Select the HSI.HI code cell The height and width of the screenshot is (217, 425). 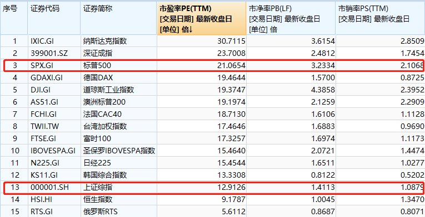click(54, 199)
